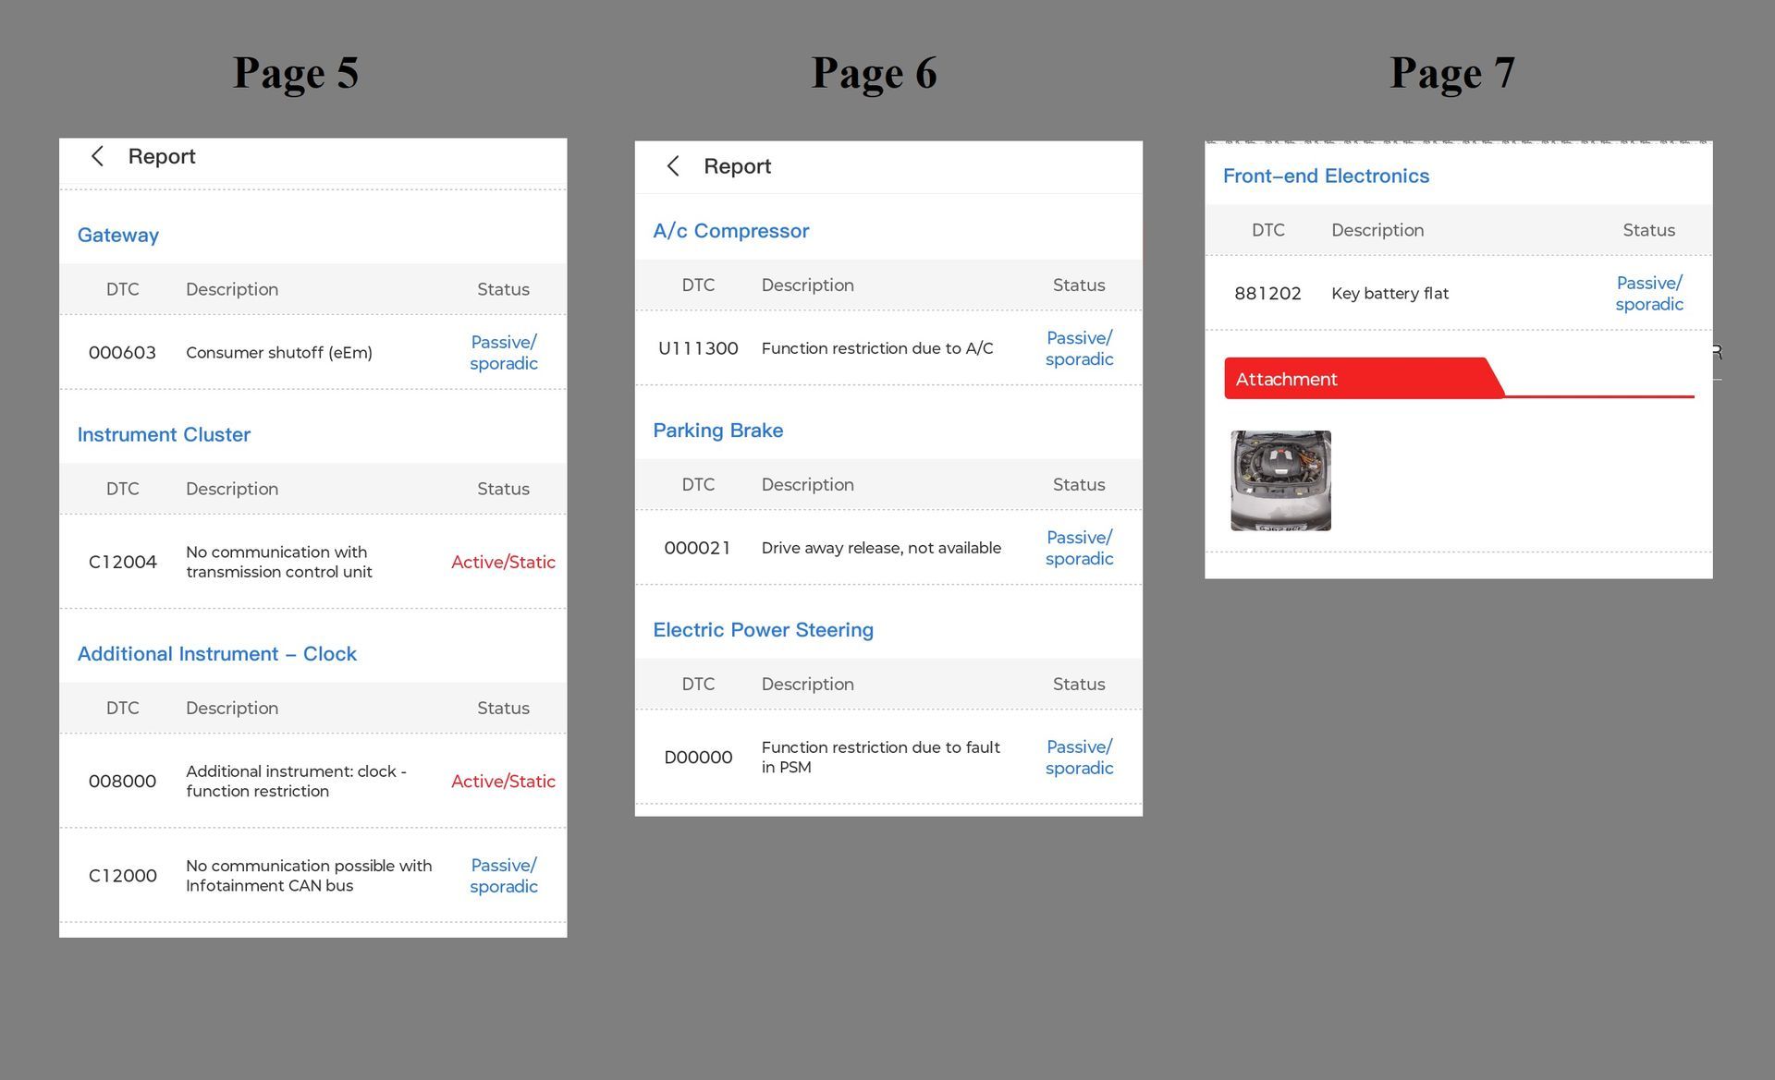Screen dimensions: 1775x1080
Task: Click Active/Static status for C12004
Action: click(x=503, y=562)
